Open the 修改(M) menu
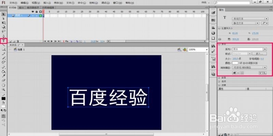The height and width of the screenshot is (136, 273). (x=58, y=3)
